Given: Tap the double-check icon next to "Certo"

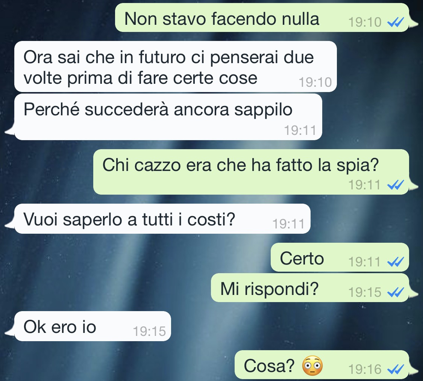Looking at the screenshot, I should tap(396, 262).
